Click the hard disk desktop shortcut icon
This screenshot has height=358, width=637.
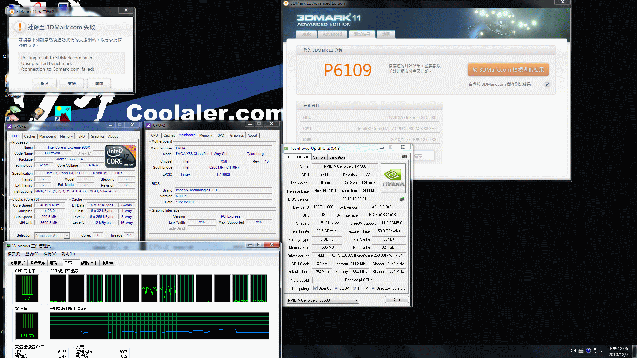(37, 114)
